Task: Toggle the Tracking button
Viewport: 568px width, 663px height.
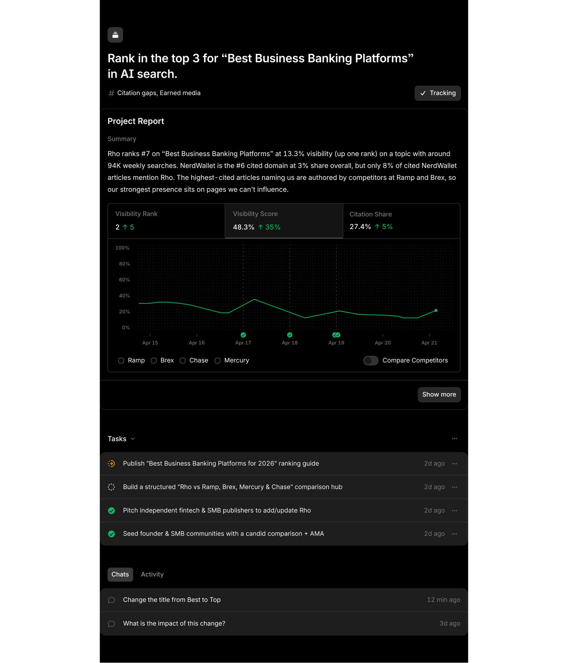Action: click(438, 93)
